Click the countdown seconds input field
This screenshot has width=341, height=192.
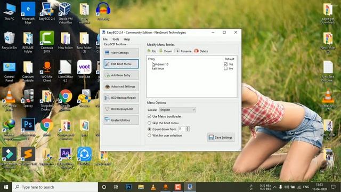[x=182, y=129]
